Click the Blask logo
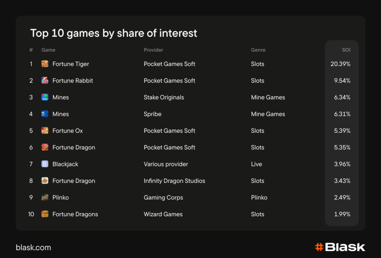The width and height of the screenshot is (381, 258). (340, 247)
